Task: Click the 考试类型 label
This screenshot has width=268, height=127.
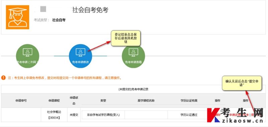Action: 41,20
